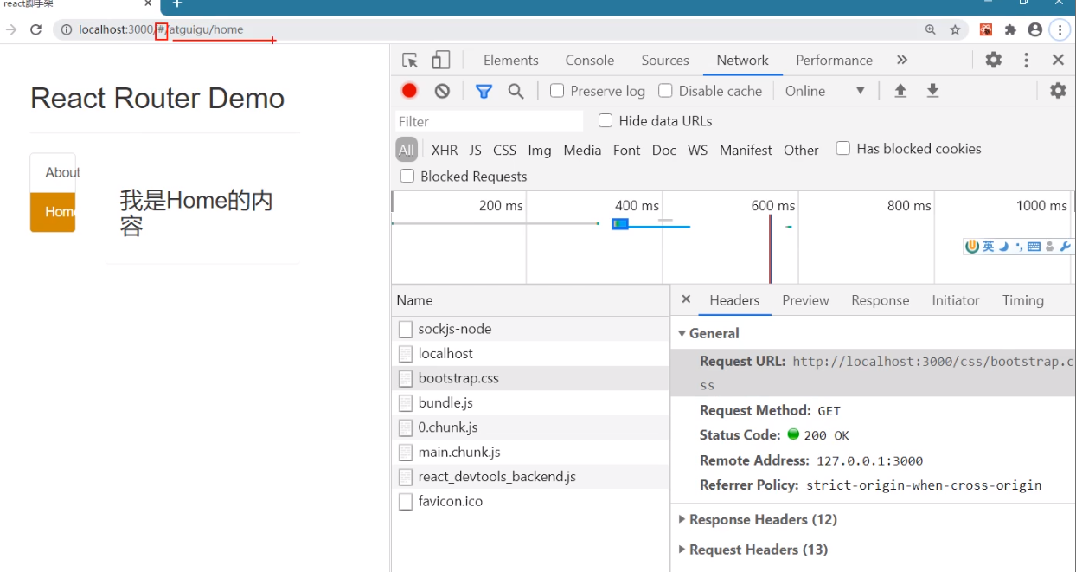Click the browser forward arrow

coord(10,29)
